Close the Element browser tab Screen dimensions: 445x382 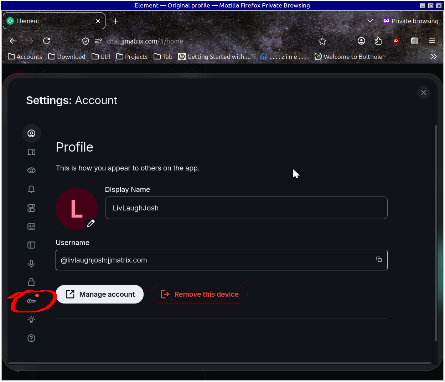pyautogui.click(x=98, y=21)
